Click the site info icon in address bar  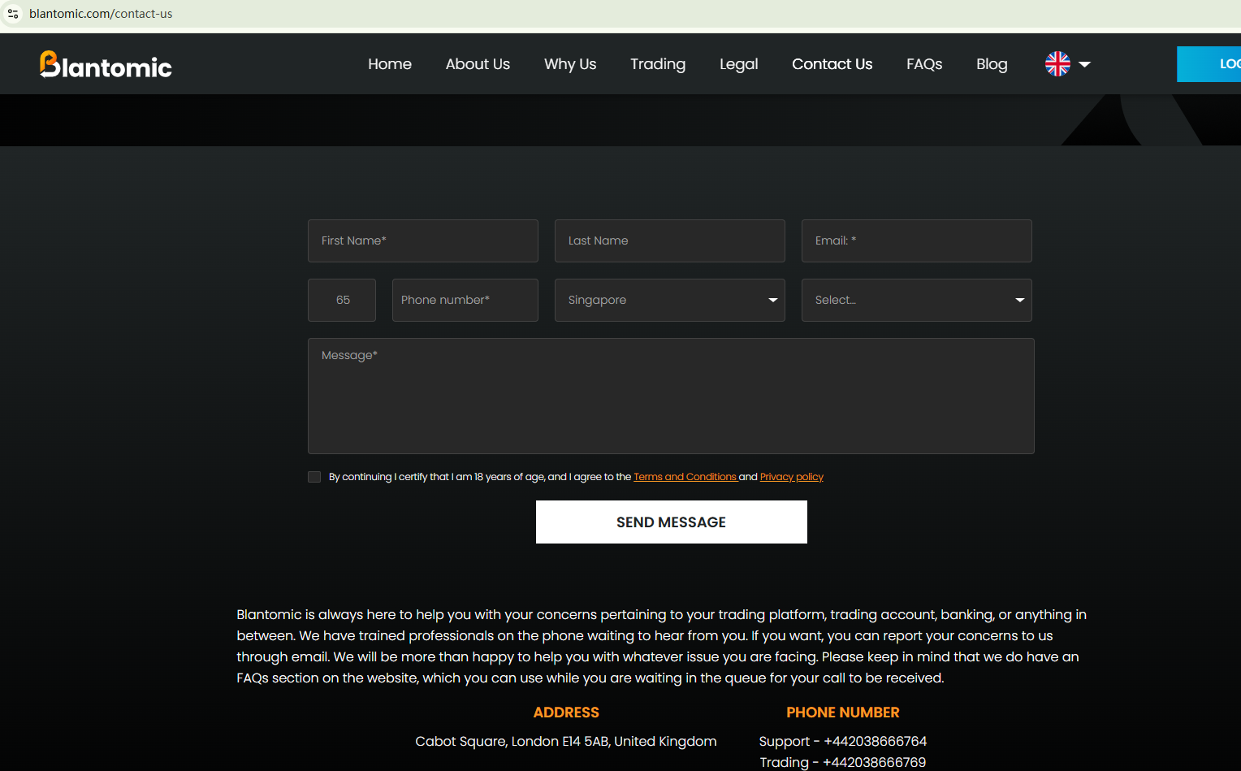pyautogui.click(x=13, y=14)
